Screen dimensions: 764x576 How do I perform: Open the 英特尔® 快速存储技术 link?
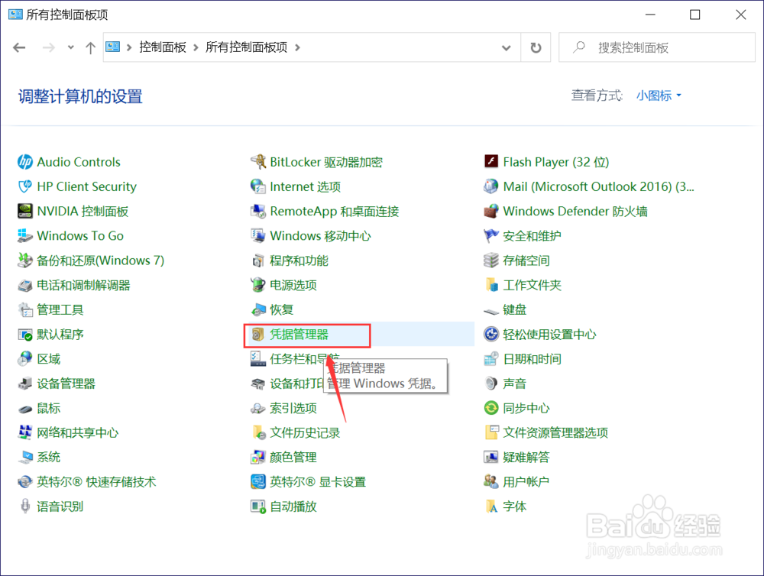(x=96, y=482)
